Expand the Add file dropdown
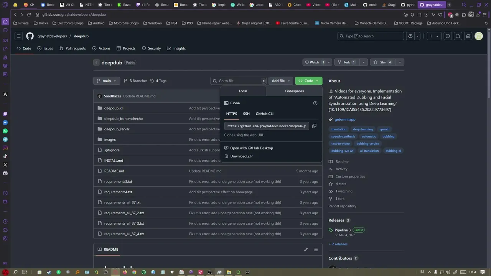This screenshot has height=276, width=491. pyautogui.click(x=281, y=81)
